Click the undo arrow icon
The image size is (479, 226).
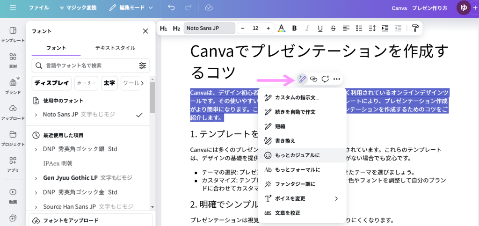171,8
